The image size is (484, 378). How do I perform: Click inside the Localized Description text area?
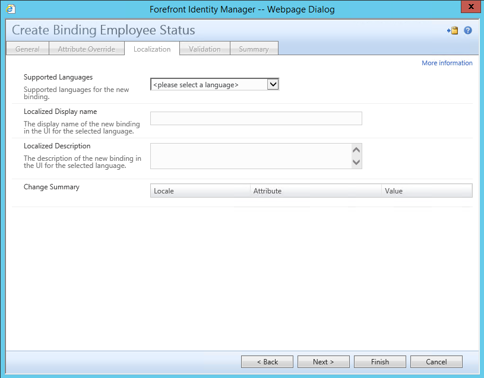point(251,156)
